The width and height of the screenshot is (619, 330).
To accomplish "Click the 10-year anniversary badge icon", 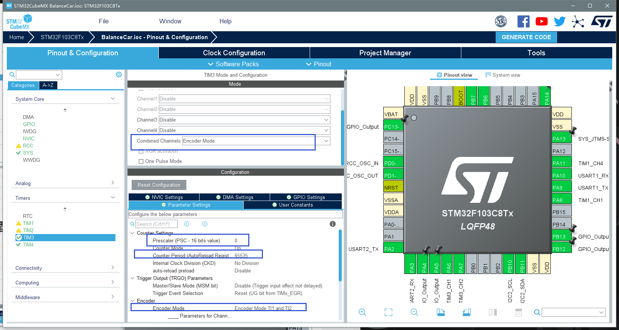I will pyautogui.click(x=501, y=21).
